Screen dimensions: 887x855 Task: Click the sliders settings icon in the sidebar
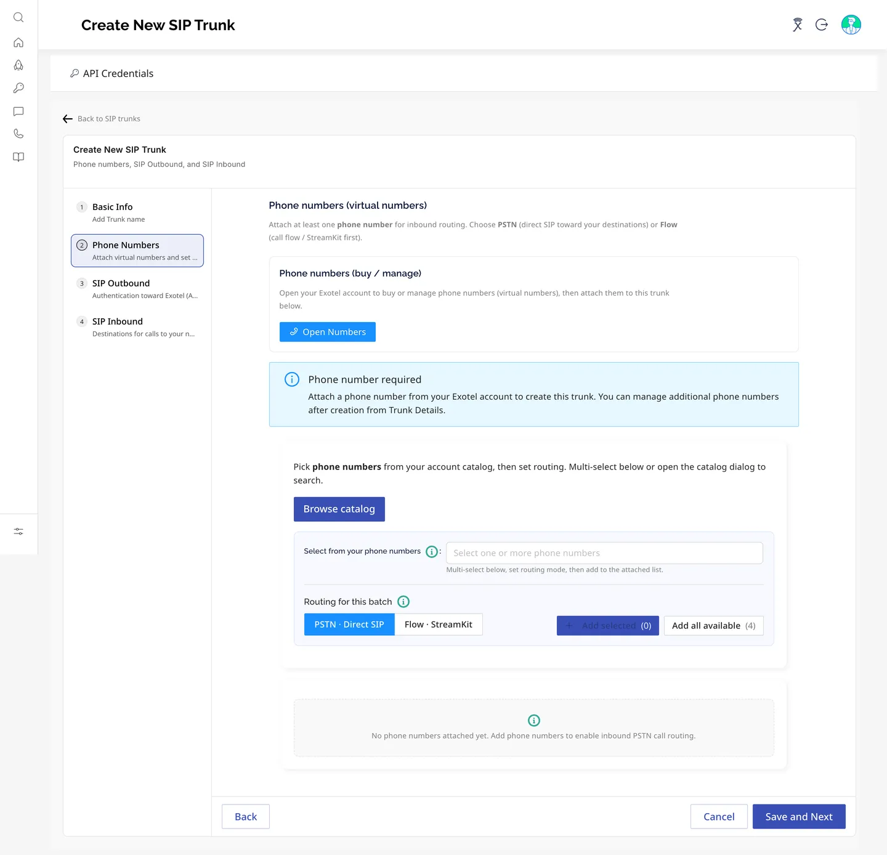[18, 532]
